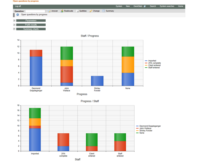
Task: Click the None bar's blue segment in Staff / Progress
Action: pyautogui.click(x=128, y=79)
